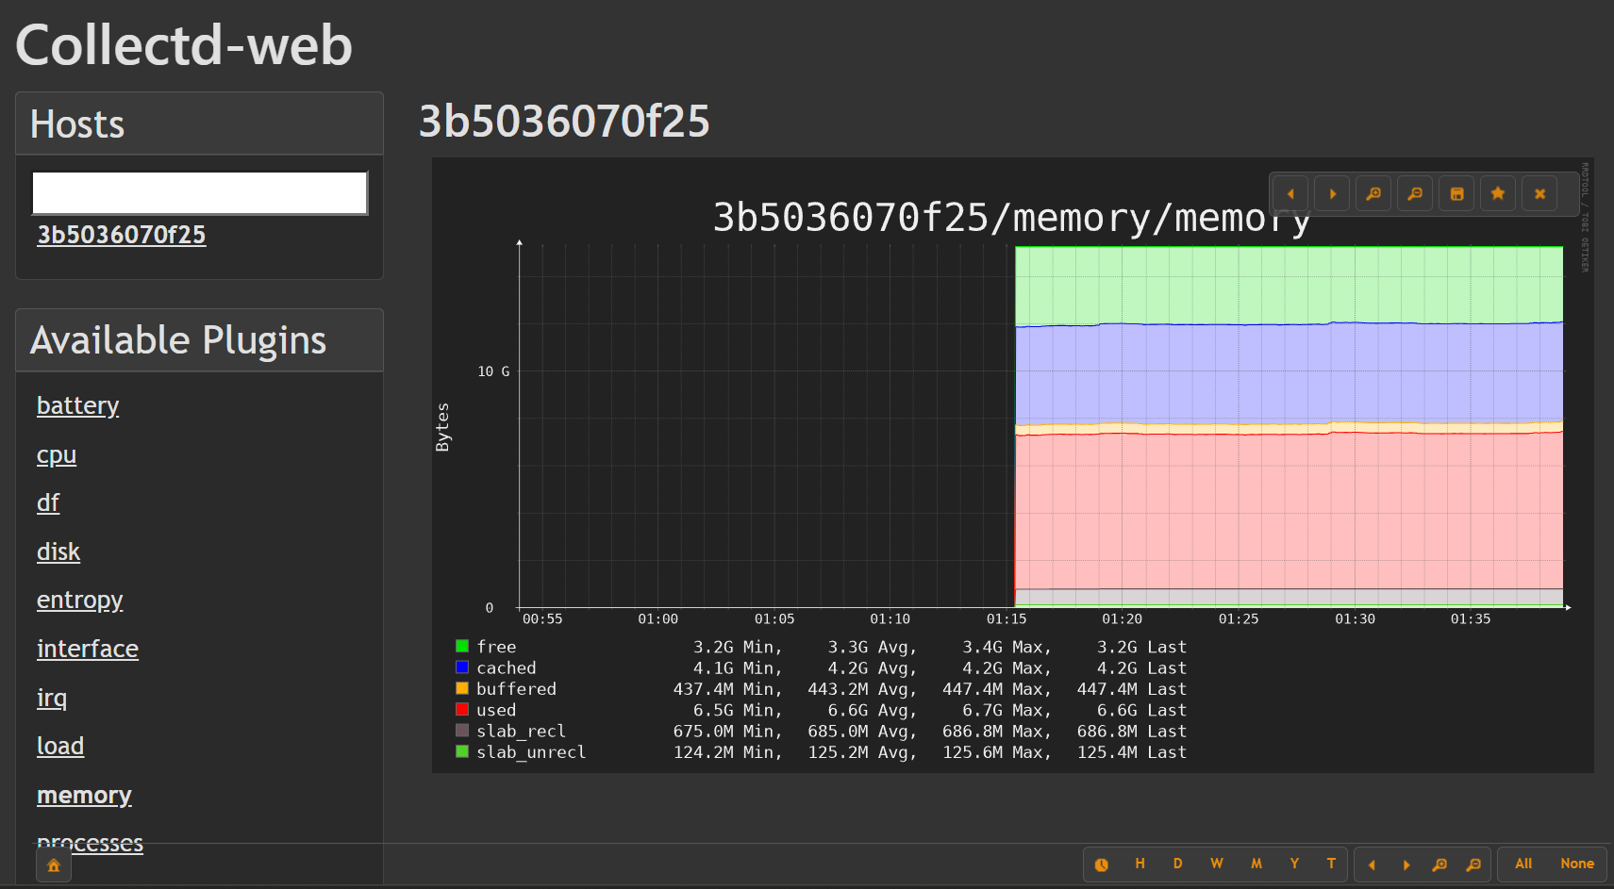Image resolution: width=1614 pixels, height=889 pixels.
Task: Set time range to month (M)
Action: tap(1256, 864)
